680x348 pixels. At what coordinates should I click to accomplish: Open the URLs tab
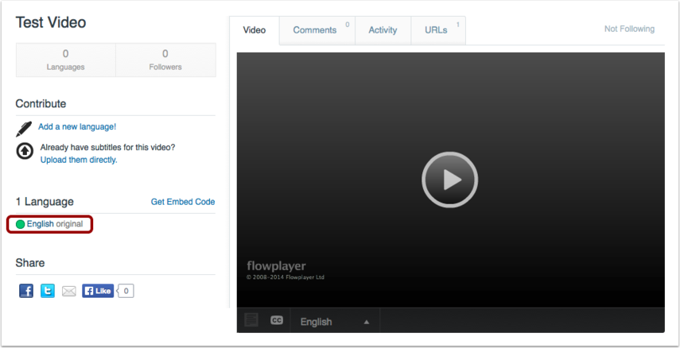click(438, 30)
